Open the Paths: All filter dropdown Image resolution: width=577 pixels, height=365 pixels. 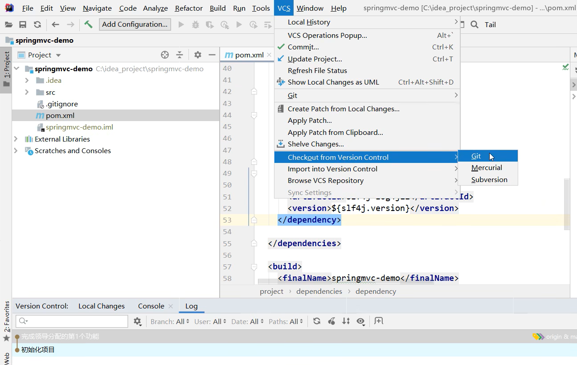pyautogui.click(x=286, y=321)
